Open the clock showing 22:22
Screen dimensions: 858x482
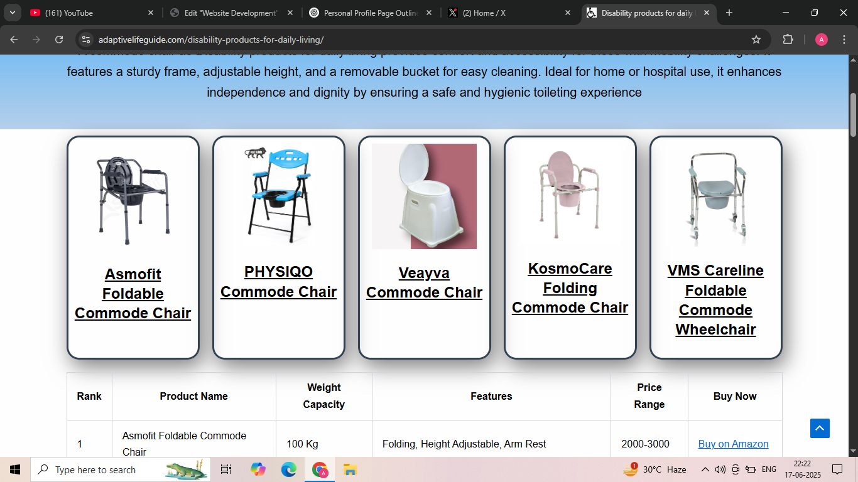[x=801, y=469]
